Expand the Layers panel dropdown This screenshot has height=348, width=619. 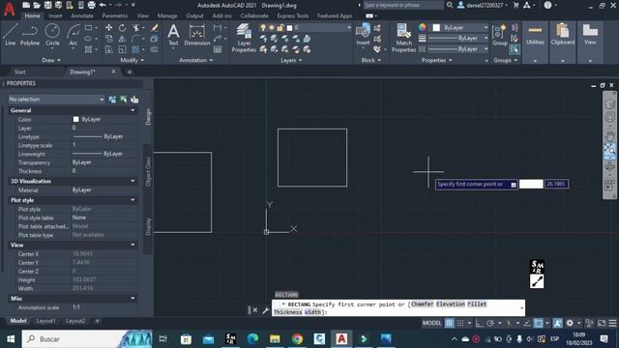pyautogui.click(x=291, y=60)
